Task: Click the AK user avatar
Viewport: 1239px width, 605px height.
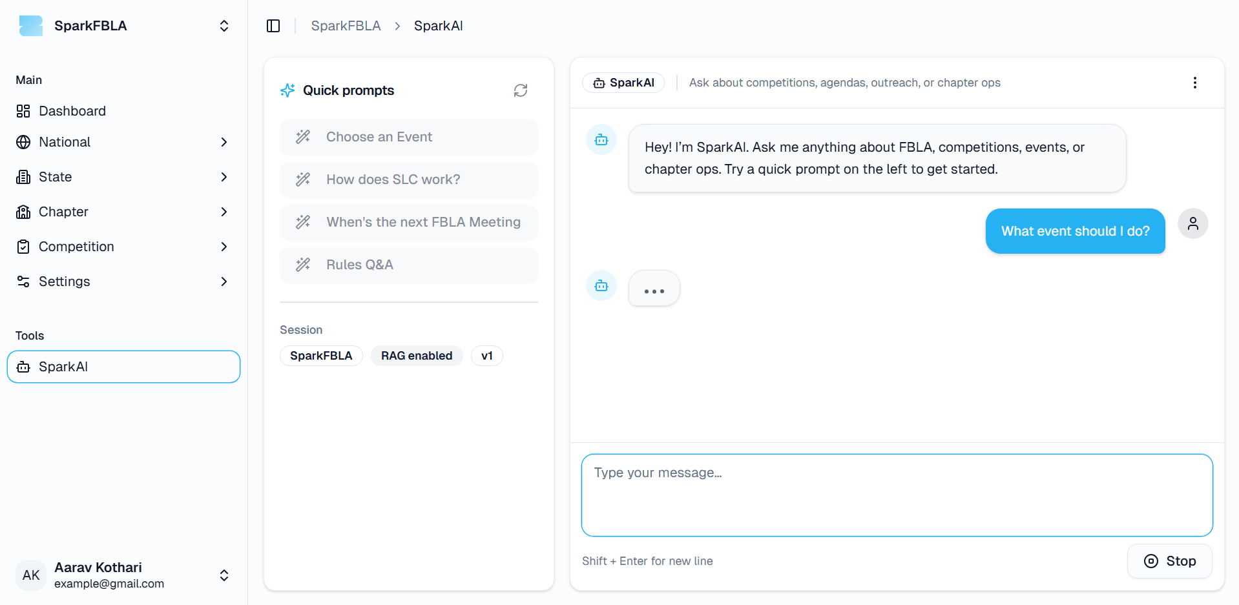Action: click(x=31, y=575)
